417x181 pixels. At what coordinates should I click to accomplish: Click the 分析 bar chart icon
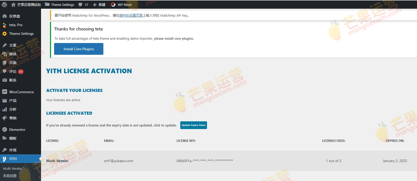[5, 109]
